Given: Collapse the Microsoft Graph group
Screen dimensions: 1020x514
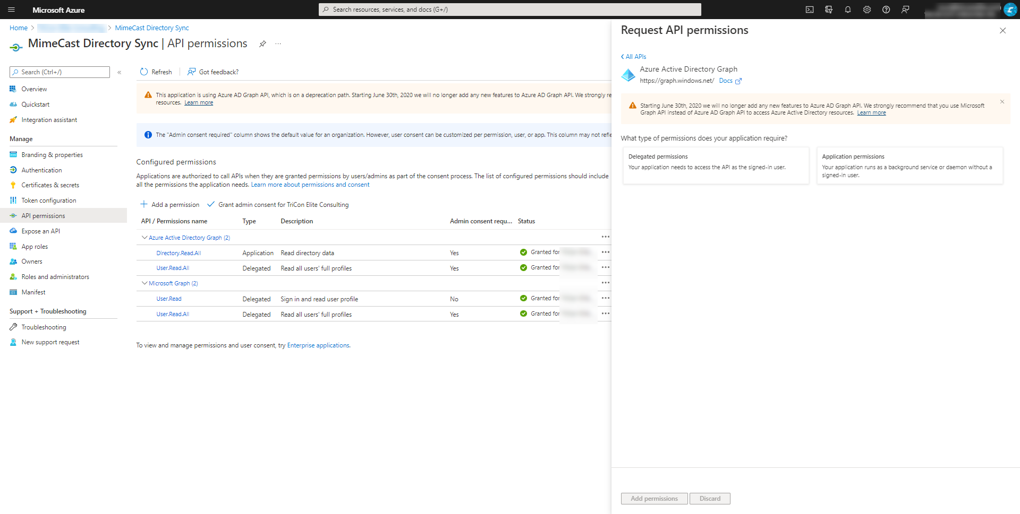Looking at the screenshot, I should pos(144,283).
